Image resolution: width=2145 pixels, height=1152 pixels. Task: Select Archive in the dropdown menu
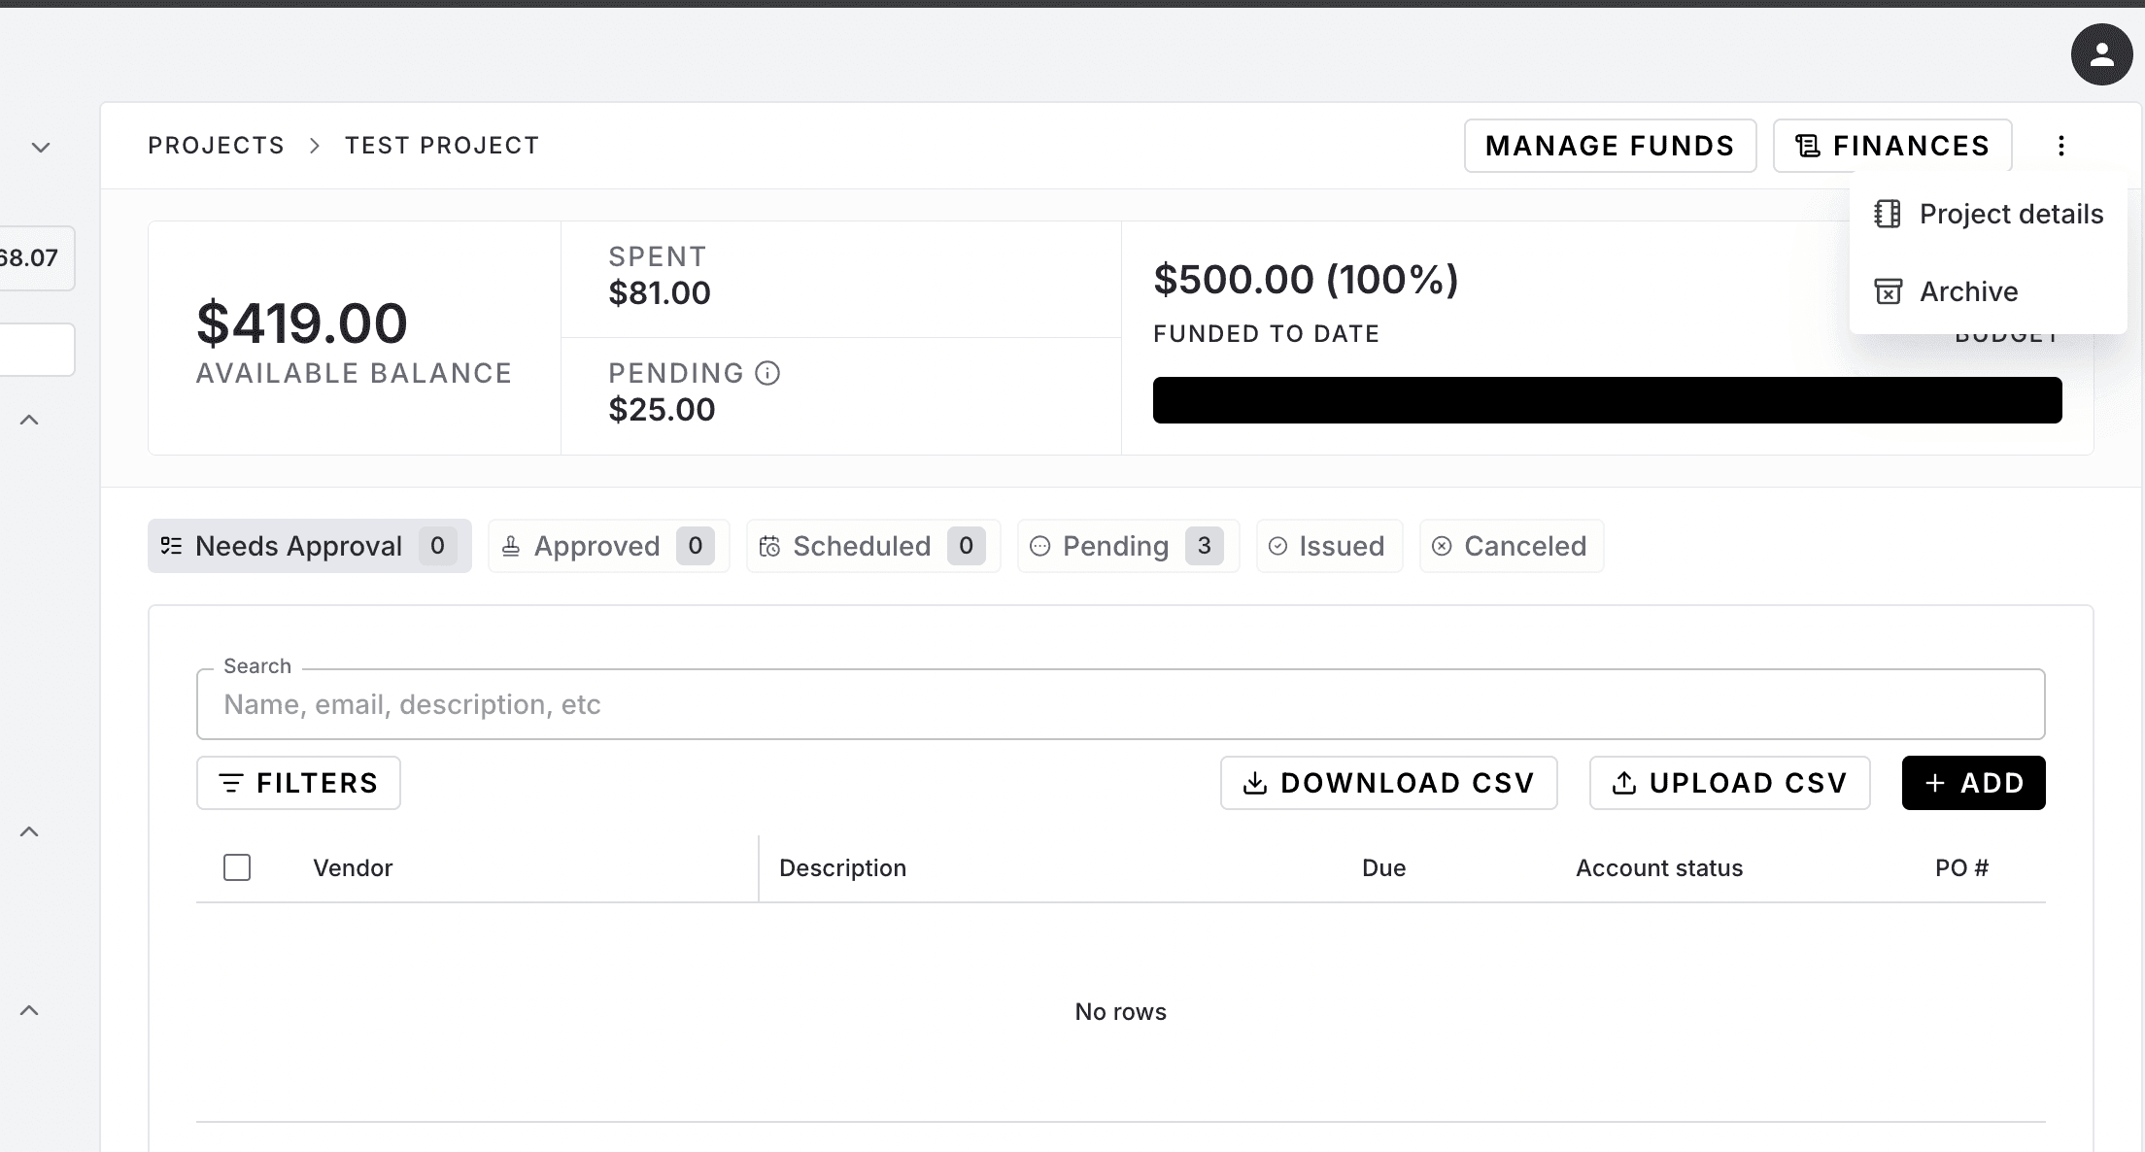click(1989, 291)
